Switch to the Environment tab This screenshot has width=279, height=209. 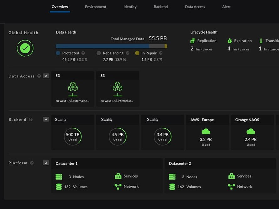[96, 7]
